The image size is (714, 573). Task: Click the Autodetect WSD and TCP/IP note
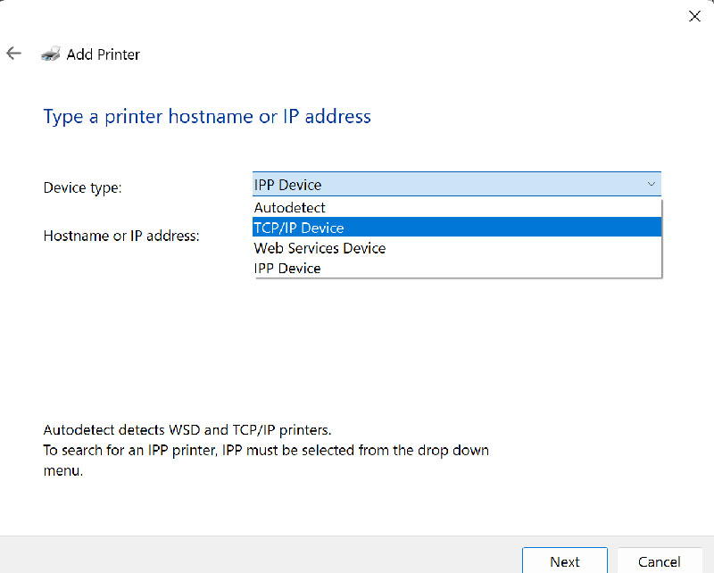(187, 429)
